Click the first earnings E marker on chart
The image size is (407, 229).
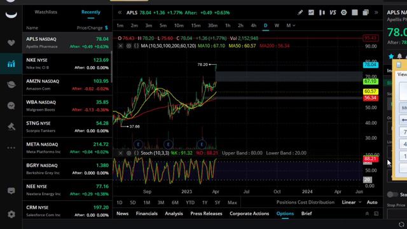point(138,144)
